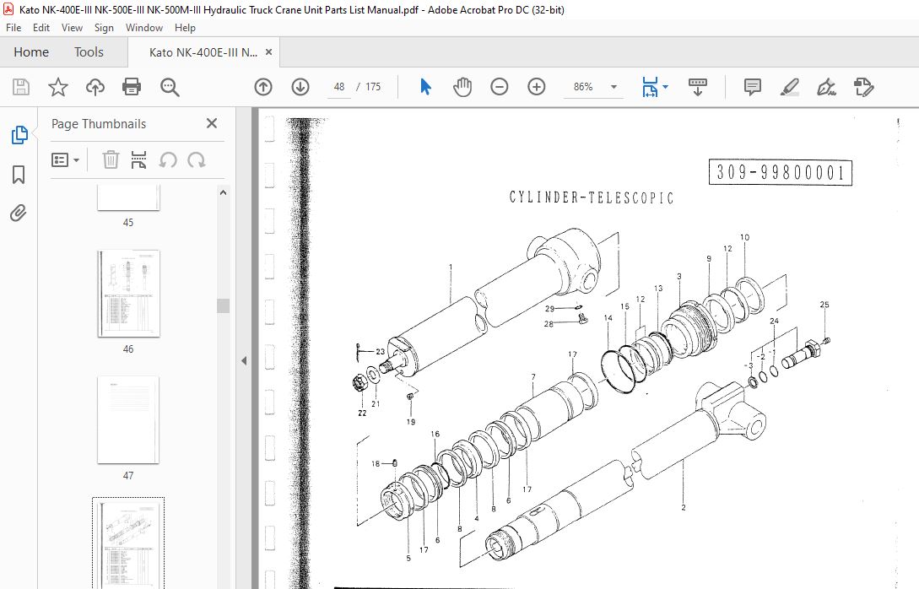Switch to the Tools tab
This screenshot has height=589, width=919.
pos(89,52)
